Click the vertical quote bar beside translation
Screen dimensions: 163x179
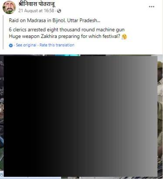pos(3,32)
